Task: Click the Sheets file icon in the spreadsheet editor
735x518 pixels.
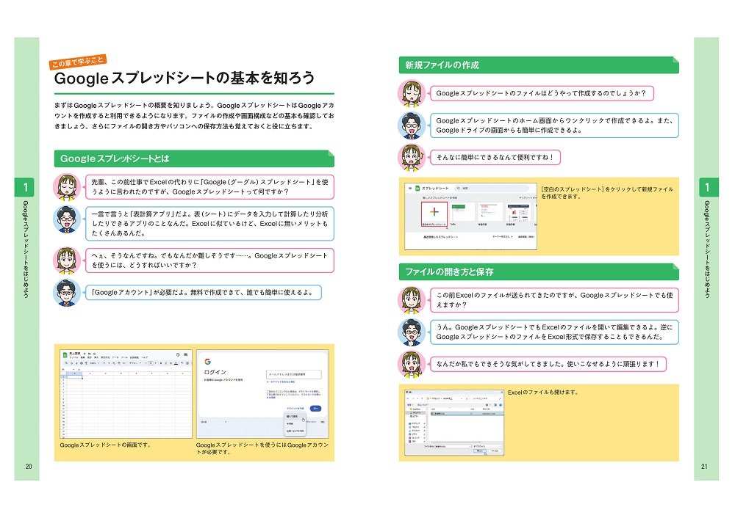Action: click(x=65, y=355)
